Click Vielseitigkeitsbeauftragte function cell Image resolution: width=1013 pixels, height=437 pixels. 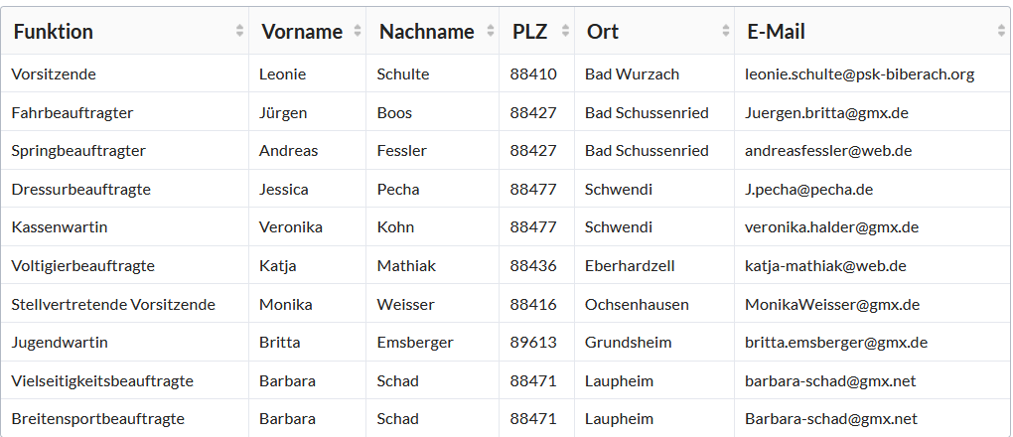pos(125,380)
